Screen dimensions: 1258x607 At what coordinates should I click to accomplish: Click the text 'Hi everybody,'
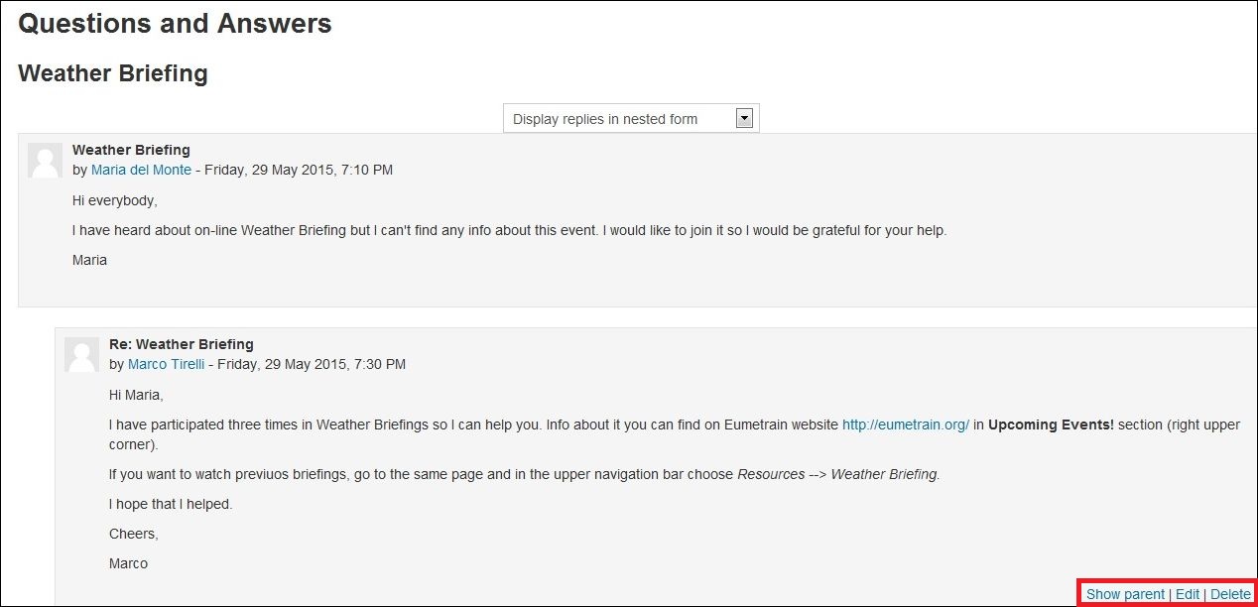click(x=115, y=200)
